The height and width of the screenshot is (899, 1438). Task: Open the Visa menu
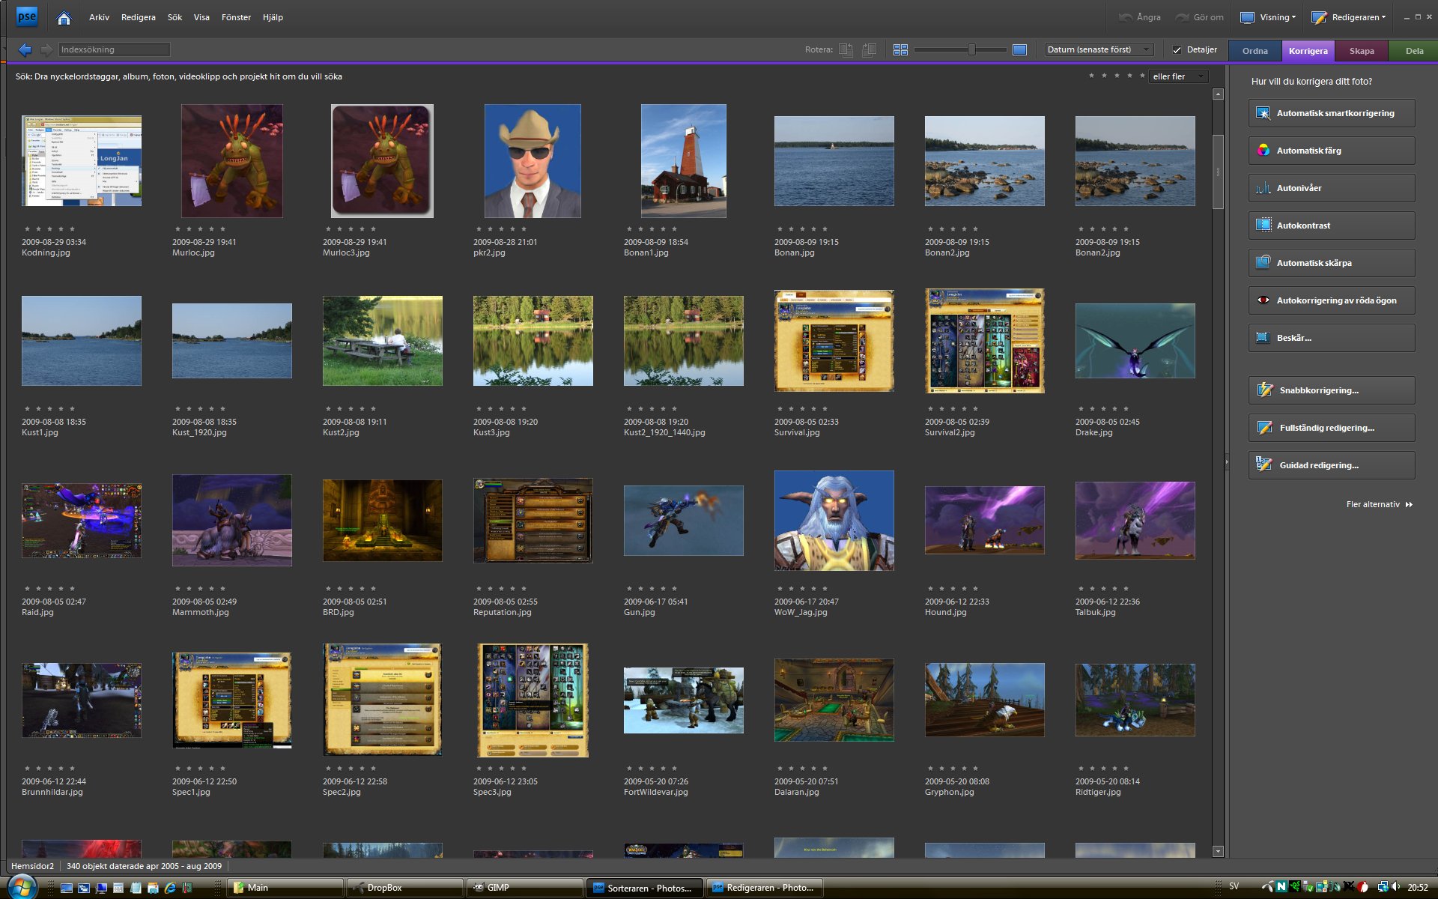click(x=201, y=17)
